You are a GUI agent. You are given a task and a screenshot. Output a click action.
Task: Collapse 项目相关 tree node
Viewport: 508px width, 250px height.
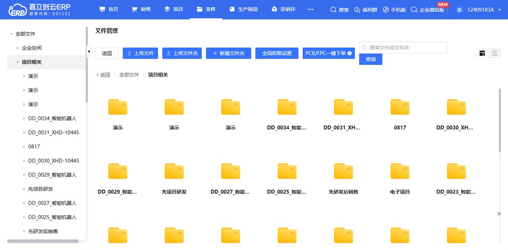[x=17, y=62]
